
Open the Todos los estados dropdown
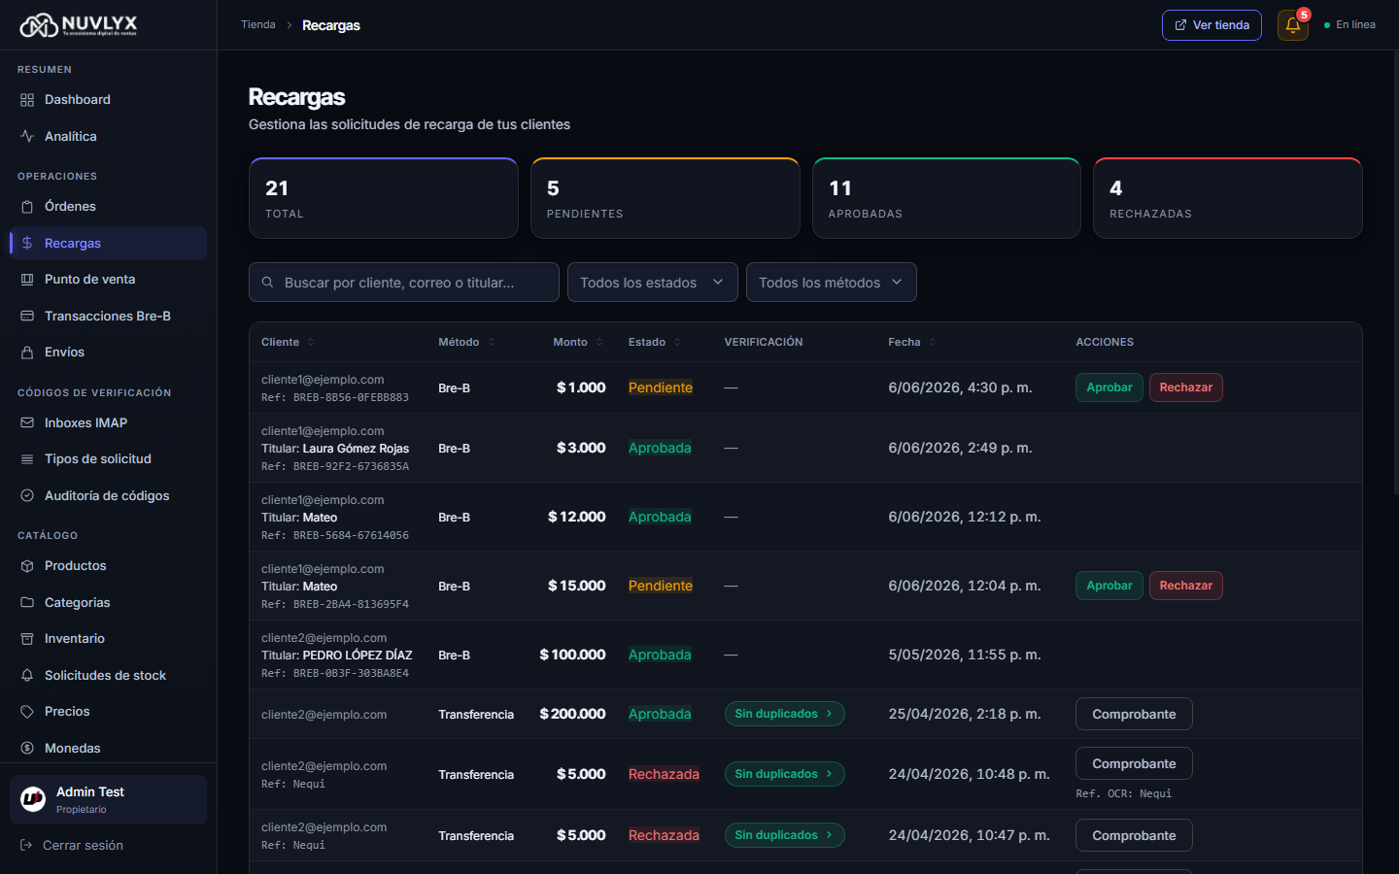[653, 283]
